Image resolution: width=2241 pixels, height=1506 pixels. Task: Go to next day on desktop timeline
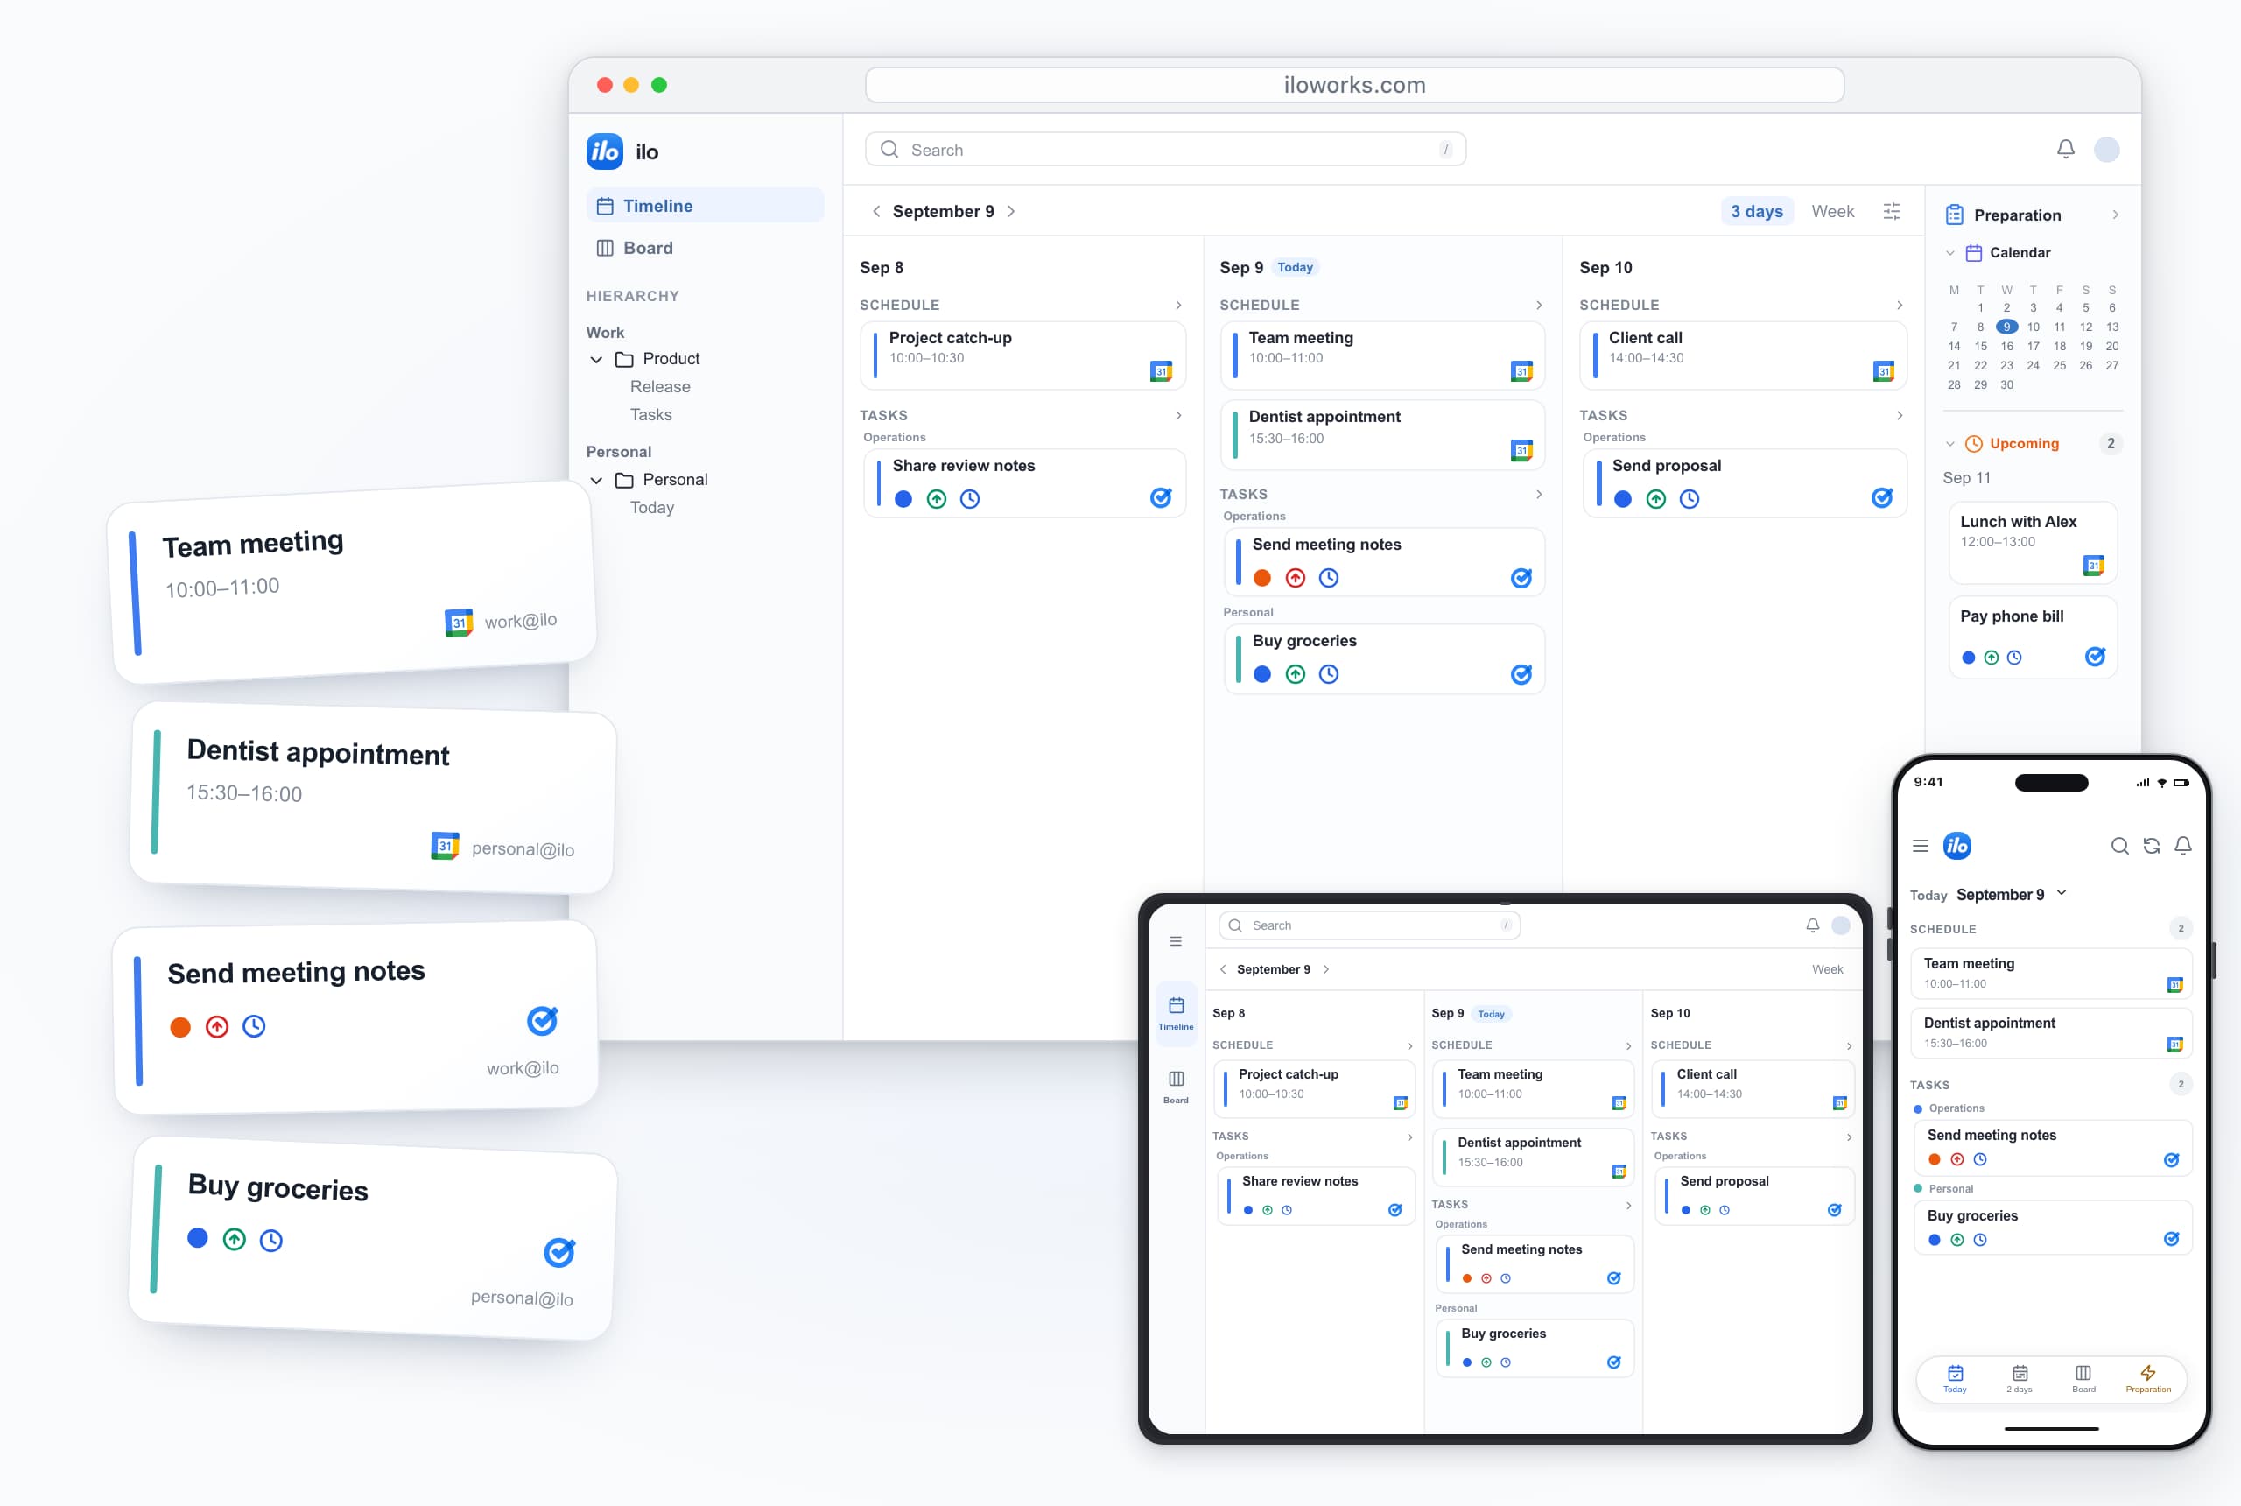point(1011,211)
